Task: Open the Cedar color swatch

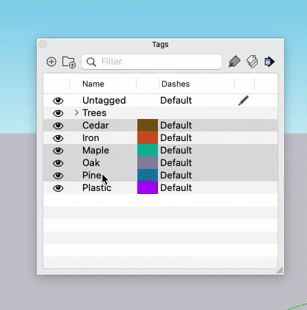Action: 148,126
